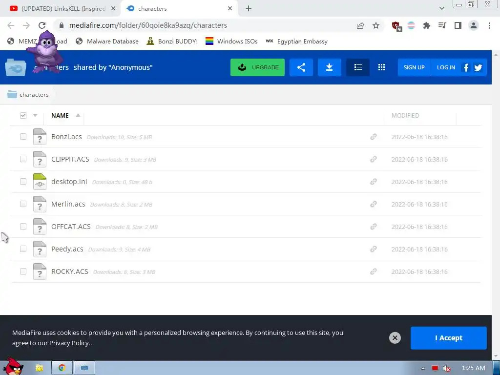
Task: Click the Facebook login icon
Action: [466, 67]
